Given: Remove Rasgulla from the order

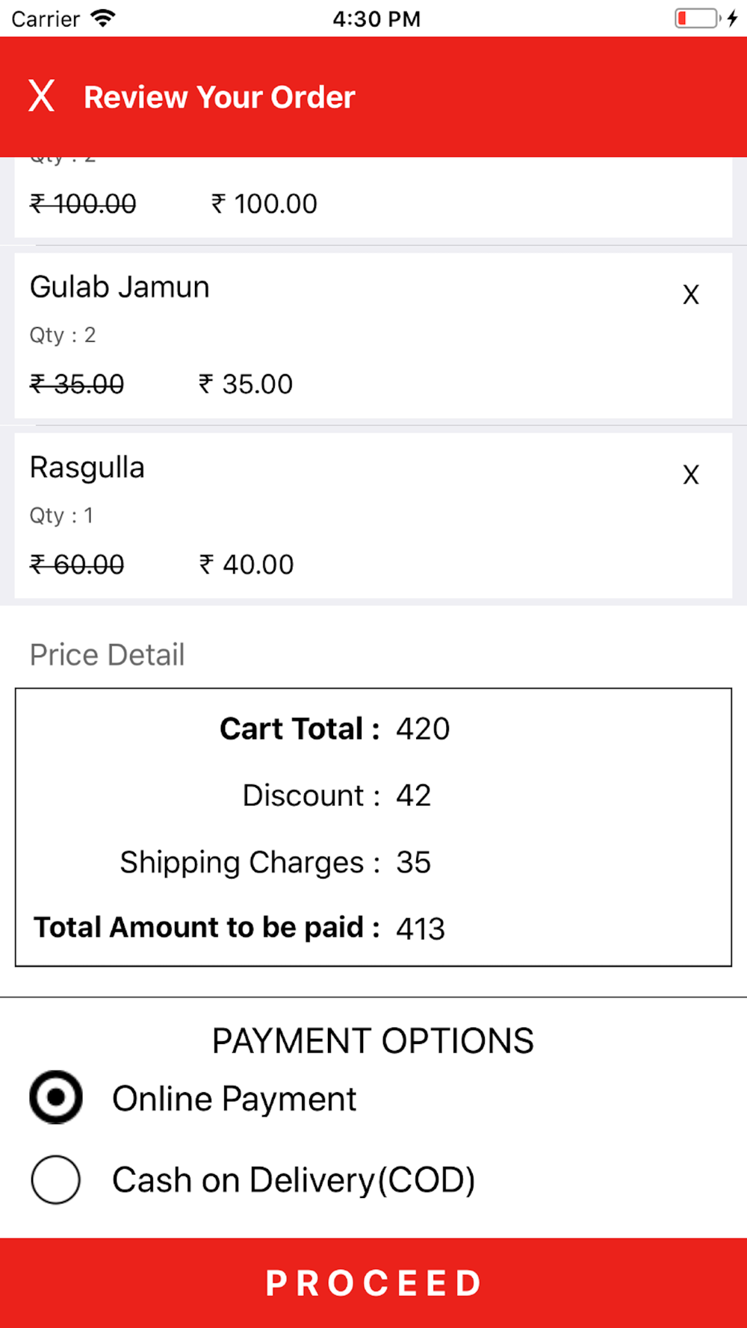Looking at the screenshot, I should [691, 474].
